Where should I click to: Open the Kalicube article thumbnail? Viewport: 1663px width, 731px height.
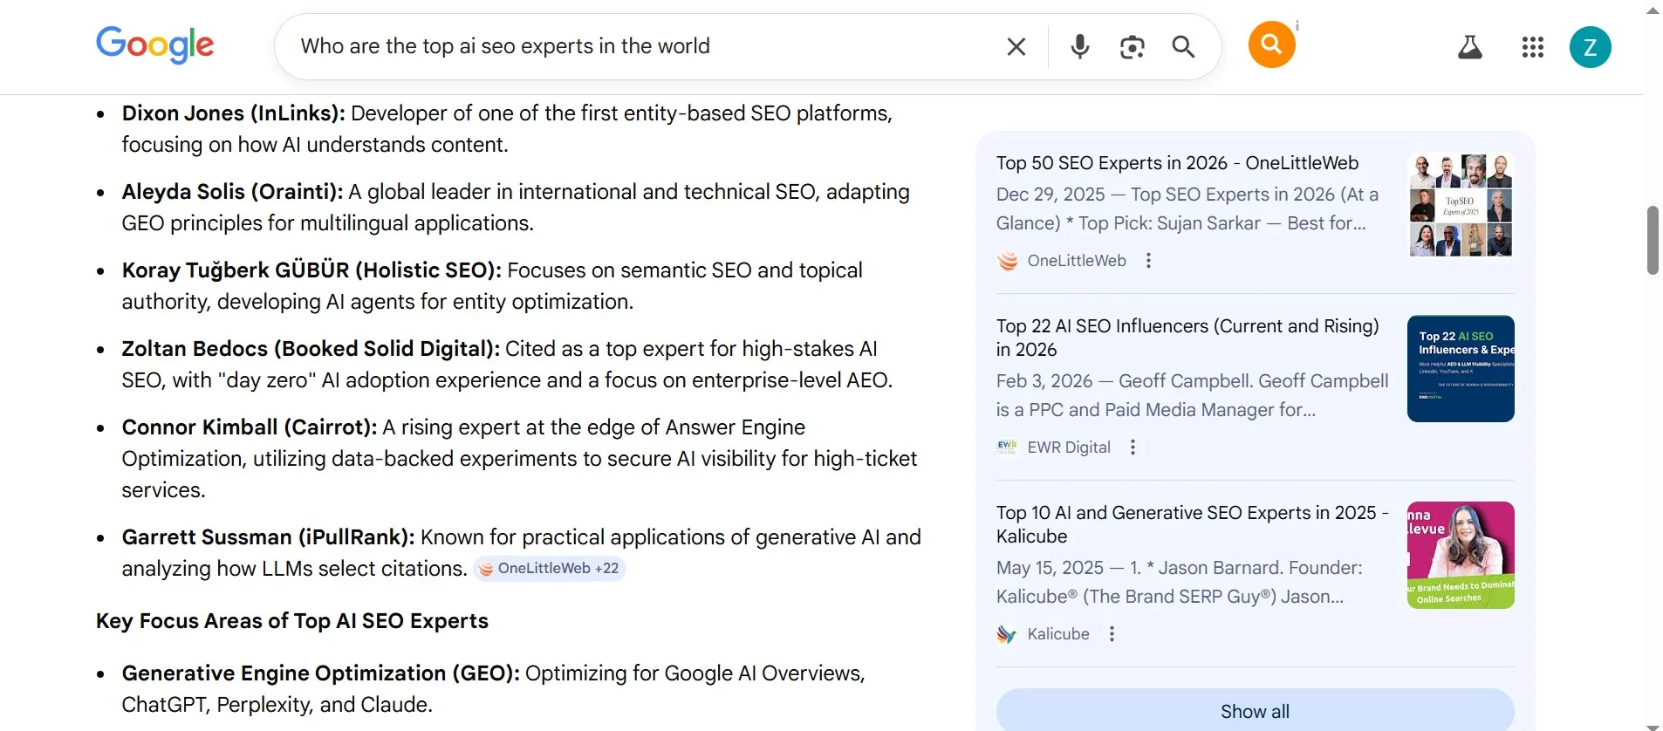click(x=1461, y=555)
